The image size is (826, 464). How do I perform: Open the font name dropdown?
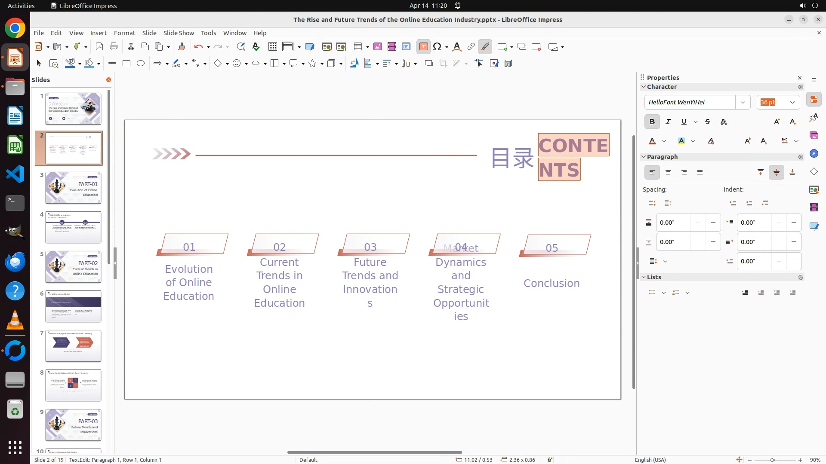click(x=743, y=102)
